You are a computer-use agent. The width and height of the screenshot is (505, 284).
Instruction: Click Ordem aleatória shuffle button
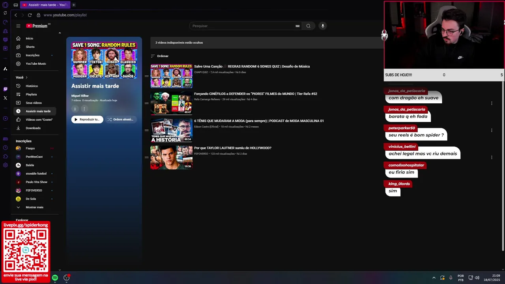click(120, 120)
